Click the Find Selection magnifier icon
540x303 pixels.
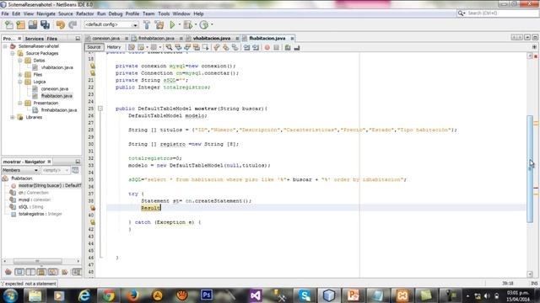pos(169,47)
